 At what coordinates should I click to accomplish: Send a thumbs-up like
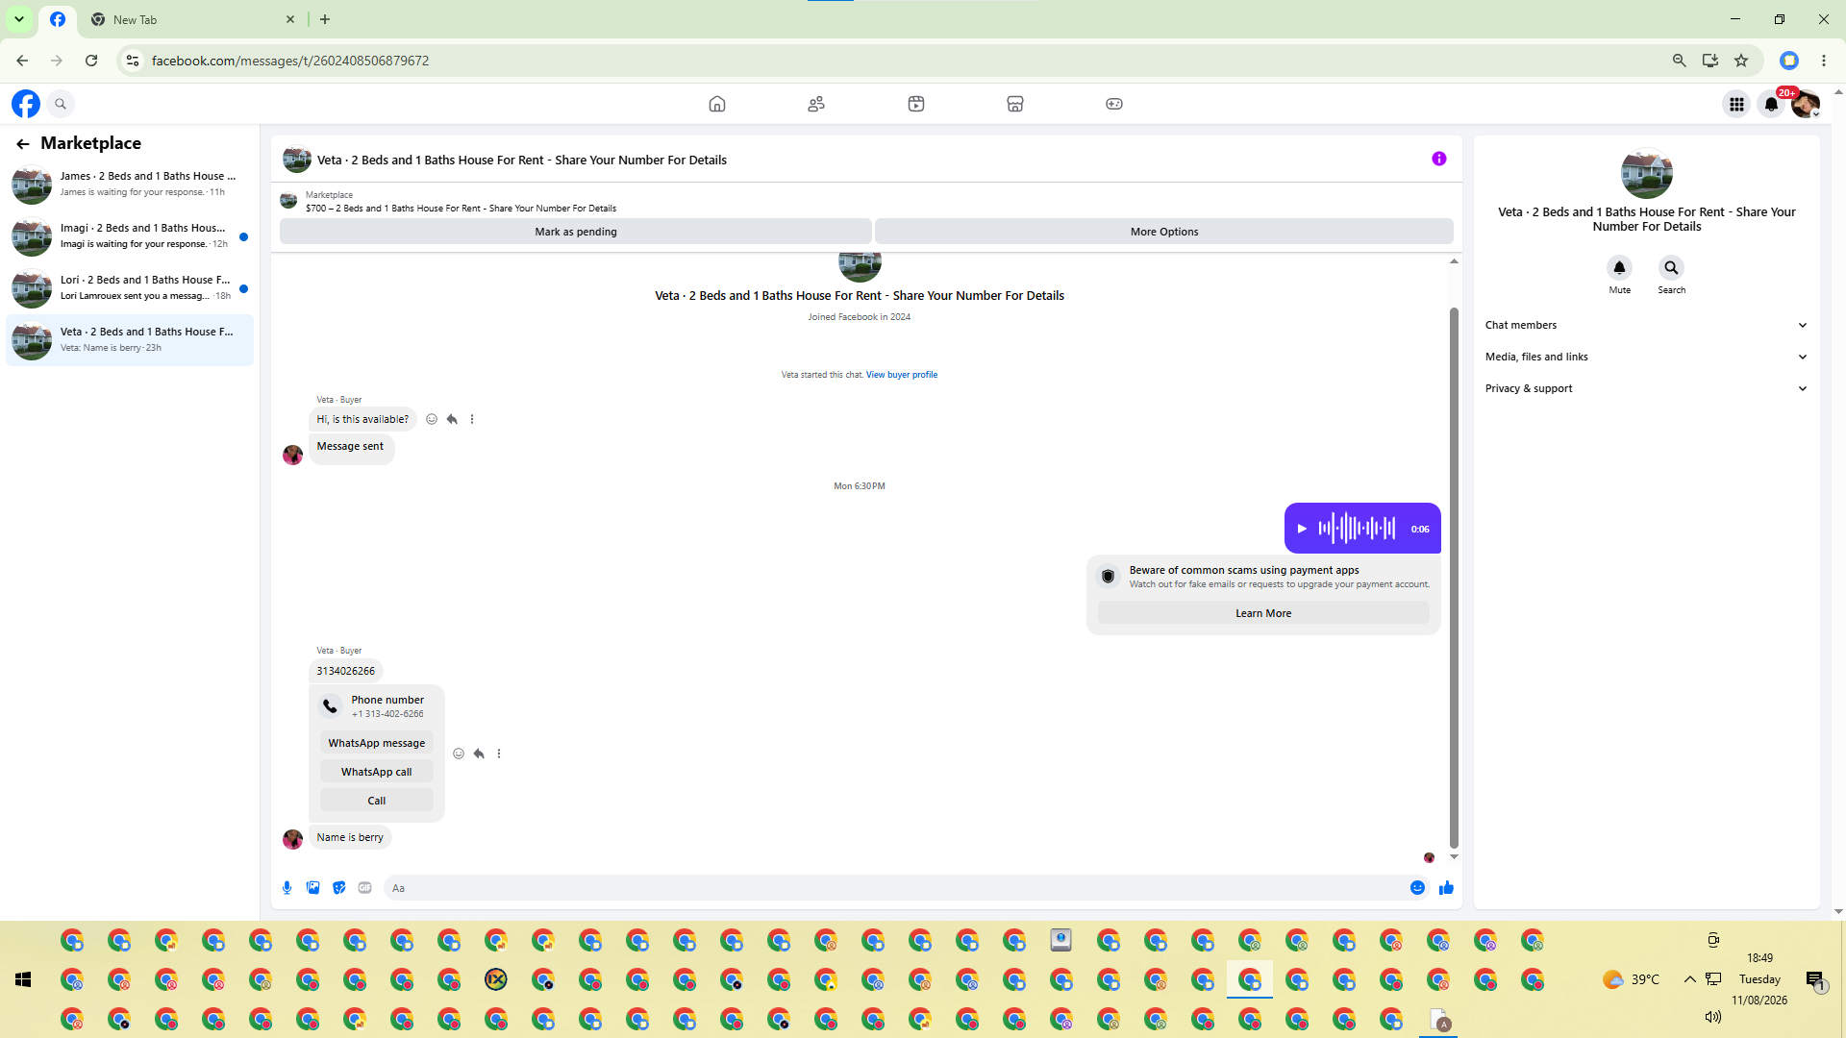click(1446, 888)
